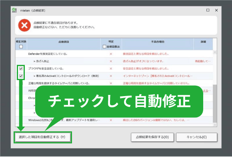The image size is (232, 157).
Task: Click the scrollbar down arrow in results list
Action: tap(215, 125)
